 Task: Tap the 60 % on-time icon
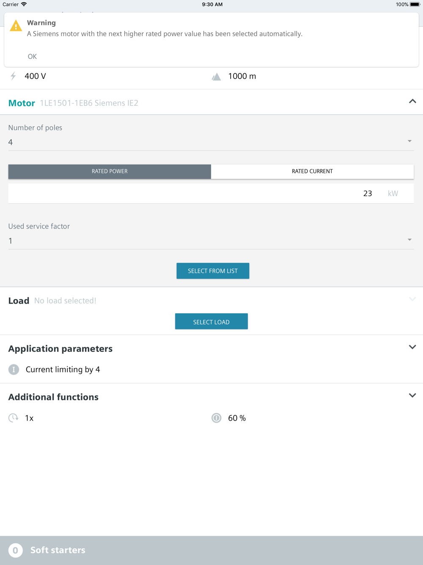(x=217, y=418)
